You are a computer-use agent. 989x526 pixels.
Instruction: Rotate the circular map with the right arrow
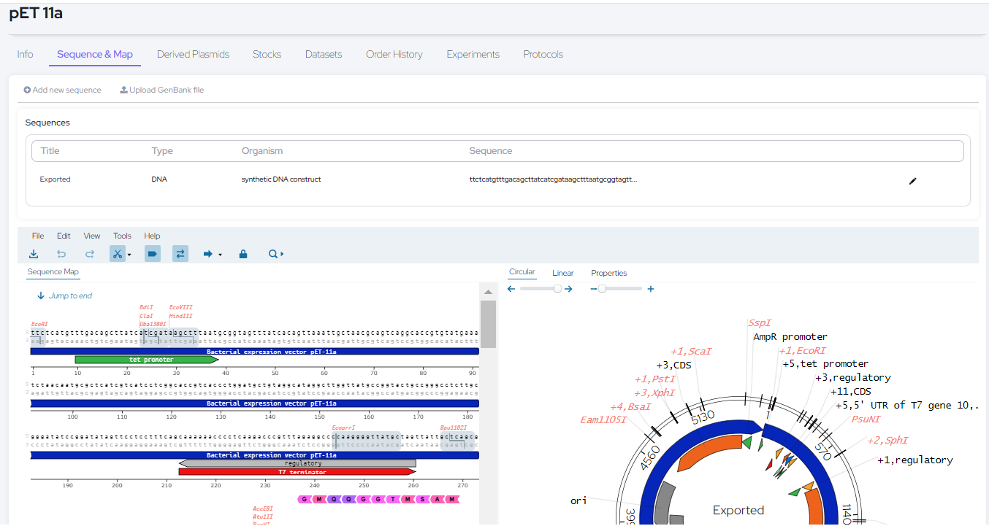point(568,289)
